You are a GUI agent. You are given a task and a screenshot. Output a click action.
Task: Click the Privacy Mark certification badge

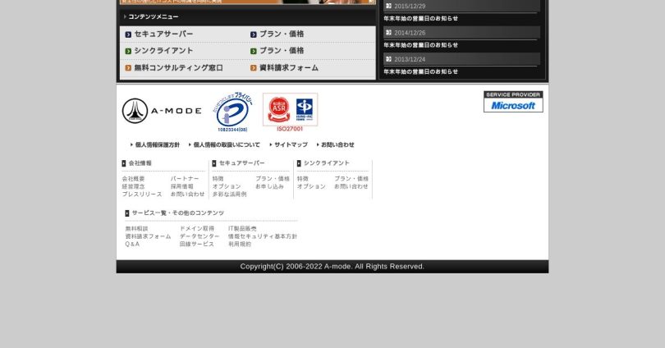pos(233,112)
